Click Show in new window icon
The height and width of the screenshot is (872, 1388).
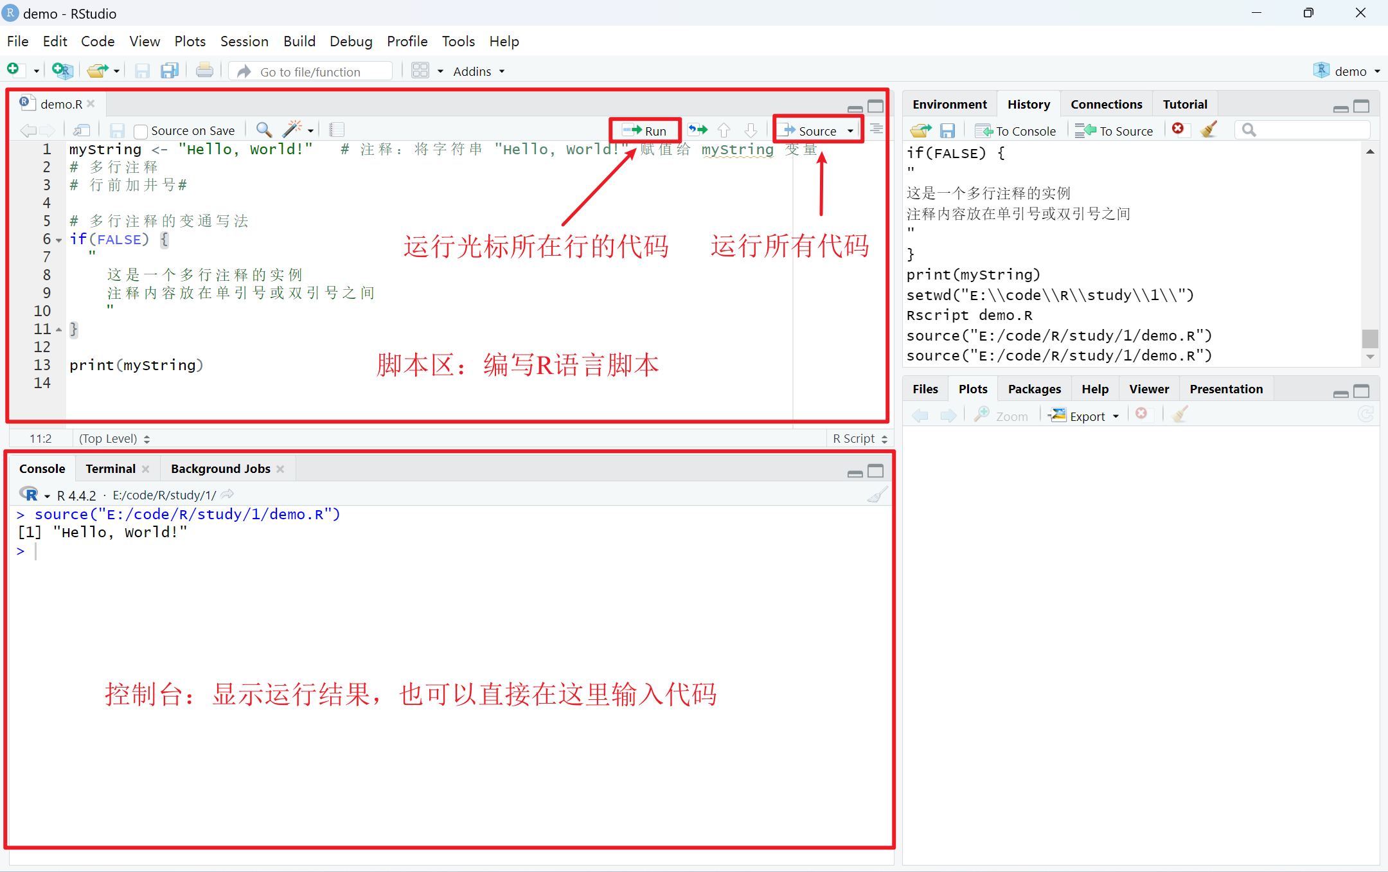81,130
